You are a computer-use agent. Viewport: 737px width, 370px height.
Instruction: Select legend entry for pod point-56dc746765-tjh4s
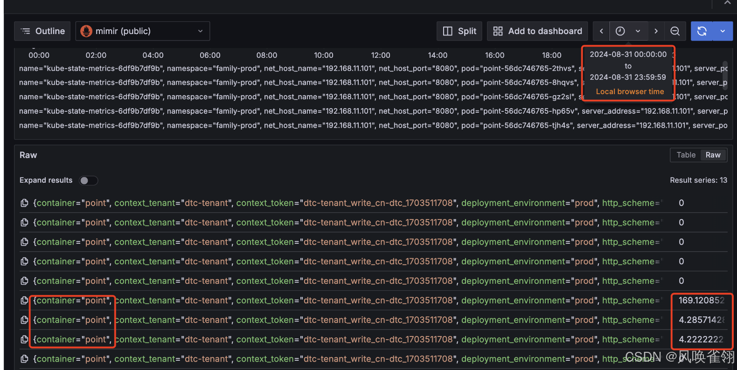tap(373, 126)
